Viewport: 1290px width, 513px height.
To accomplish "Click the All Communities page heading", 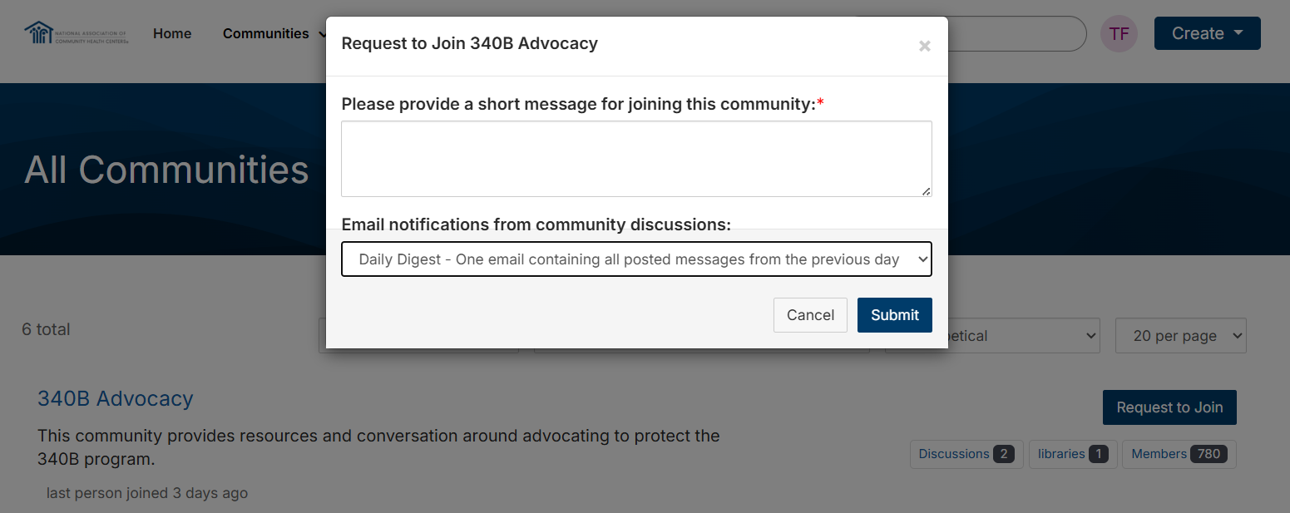I will click(x=166, y=170).
